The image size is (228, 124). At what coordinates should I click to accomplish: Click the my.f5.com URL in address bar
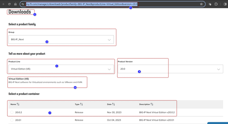82,4
